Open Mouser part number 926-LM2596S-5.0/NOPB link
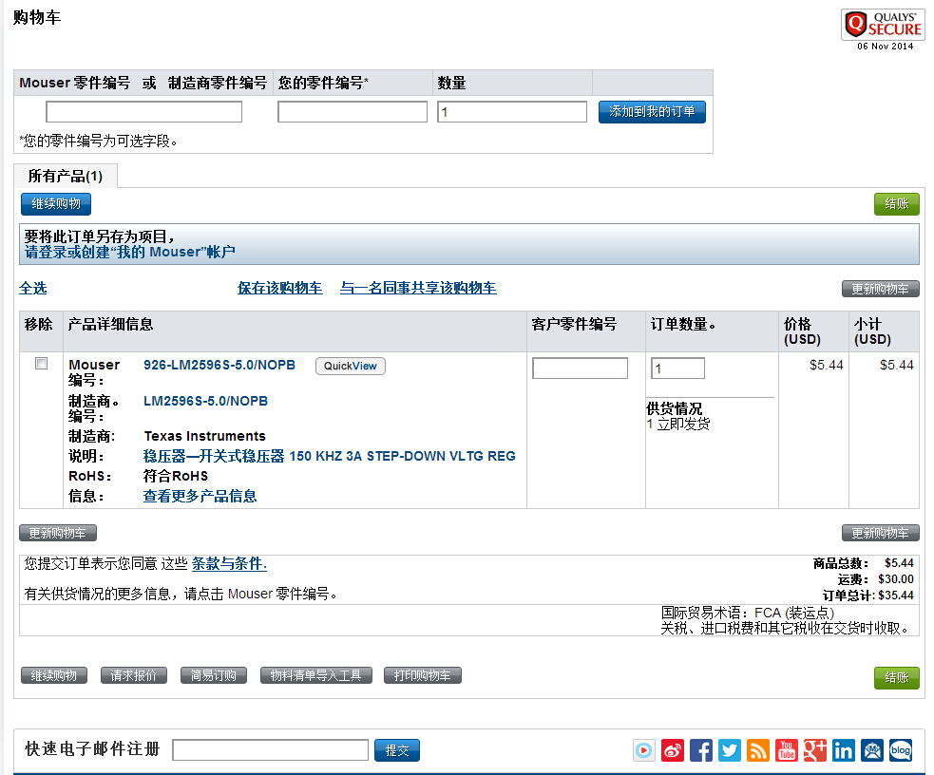Screen dimensions: 934x775 (219, 365)
